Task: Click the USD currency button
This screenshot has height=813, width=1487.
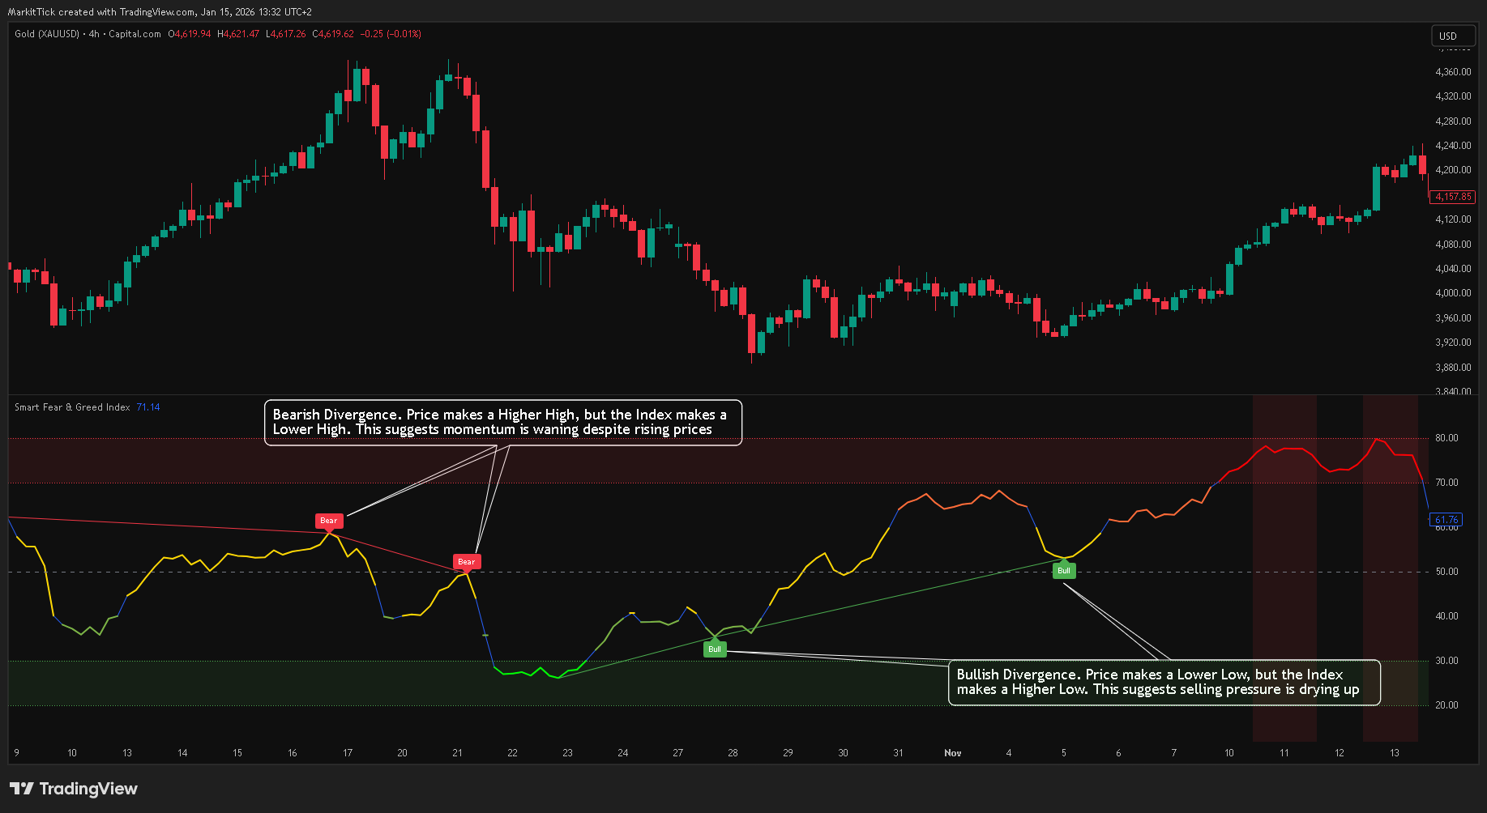Action: click(x=1452, y=36)
